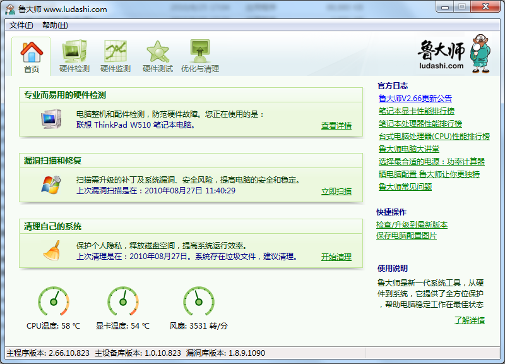Image resolution: width=505 pixels, height=364 pixels.
Task: Click 检查/升级到最新版本 link
Action: tap(412, 225)
